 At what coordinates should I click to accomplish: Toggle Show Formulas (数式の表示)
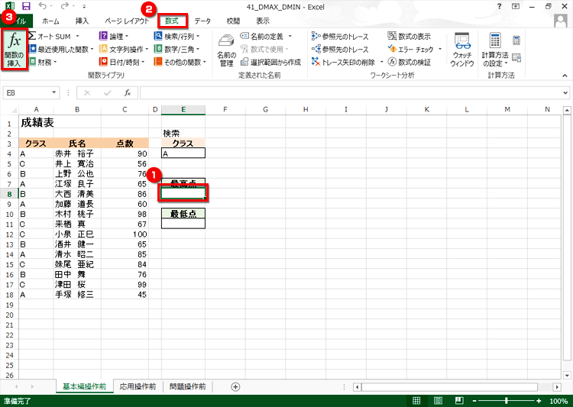pos(409,36)
